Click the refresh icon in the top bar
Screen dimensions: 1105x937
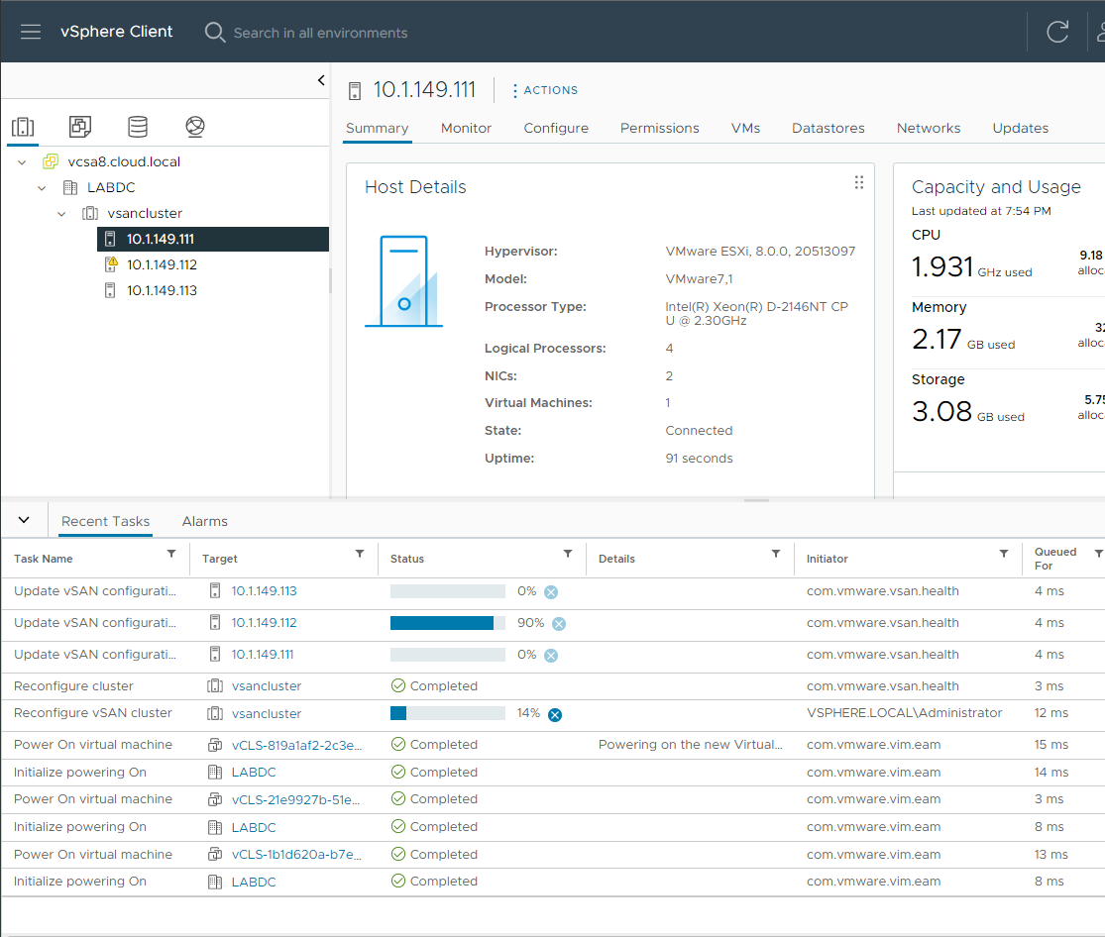[x=1056, y=32]
